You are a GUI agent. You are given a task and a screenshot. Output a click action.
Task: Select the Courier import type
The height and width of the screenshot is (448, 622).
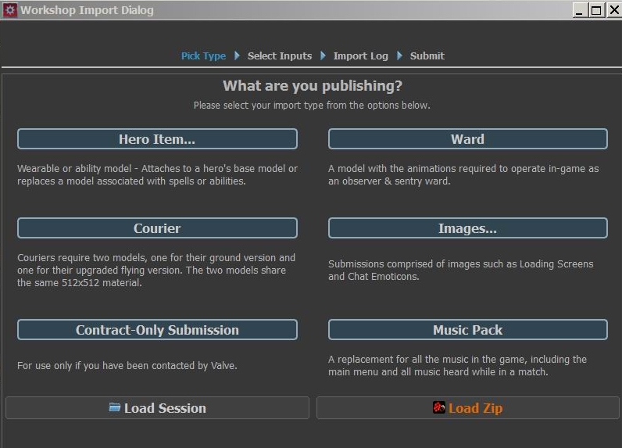click(x=157, y=228)
